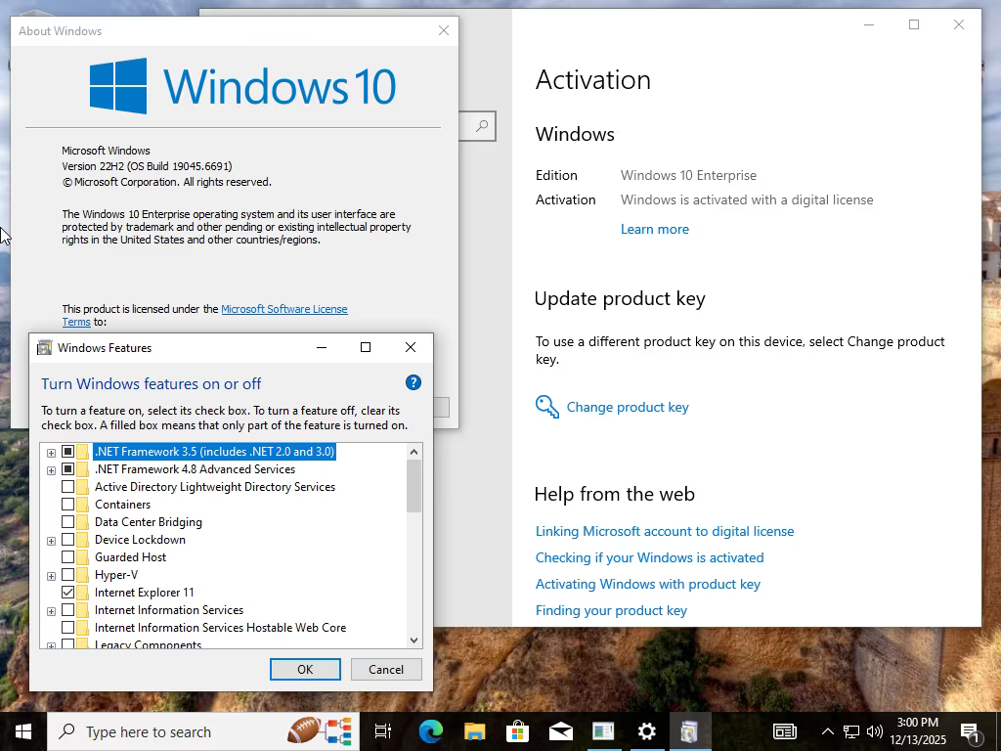1001x751 pixels.
Task: Click the features list scroll down arrow
Action: coord(413,640)
